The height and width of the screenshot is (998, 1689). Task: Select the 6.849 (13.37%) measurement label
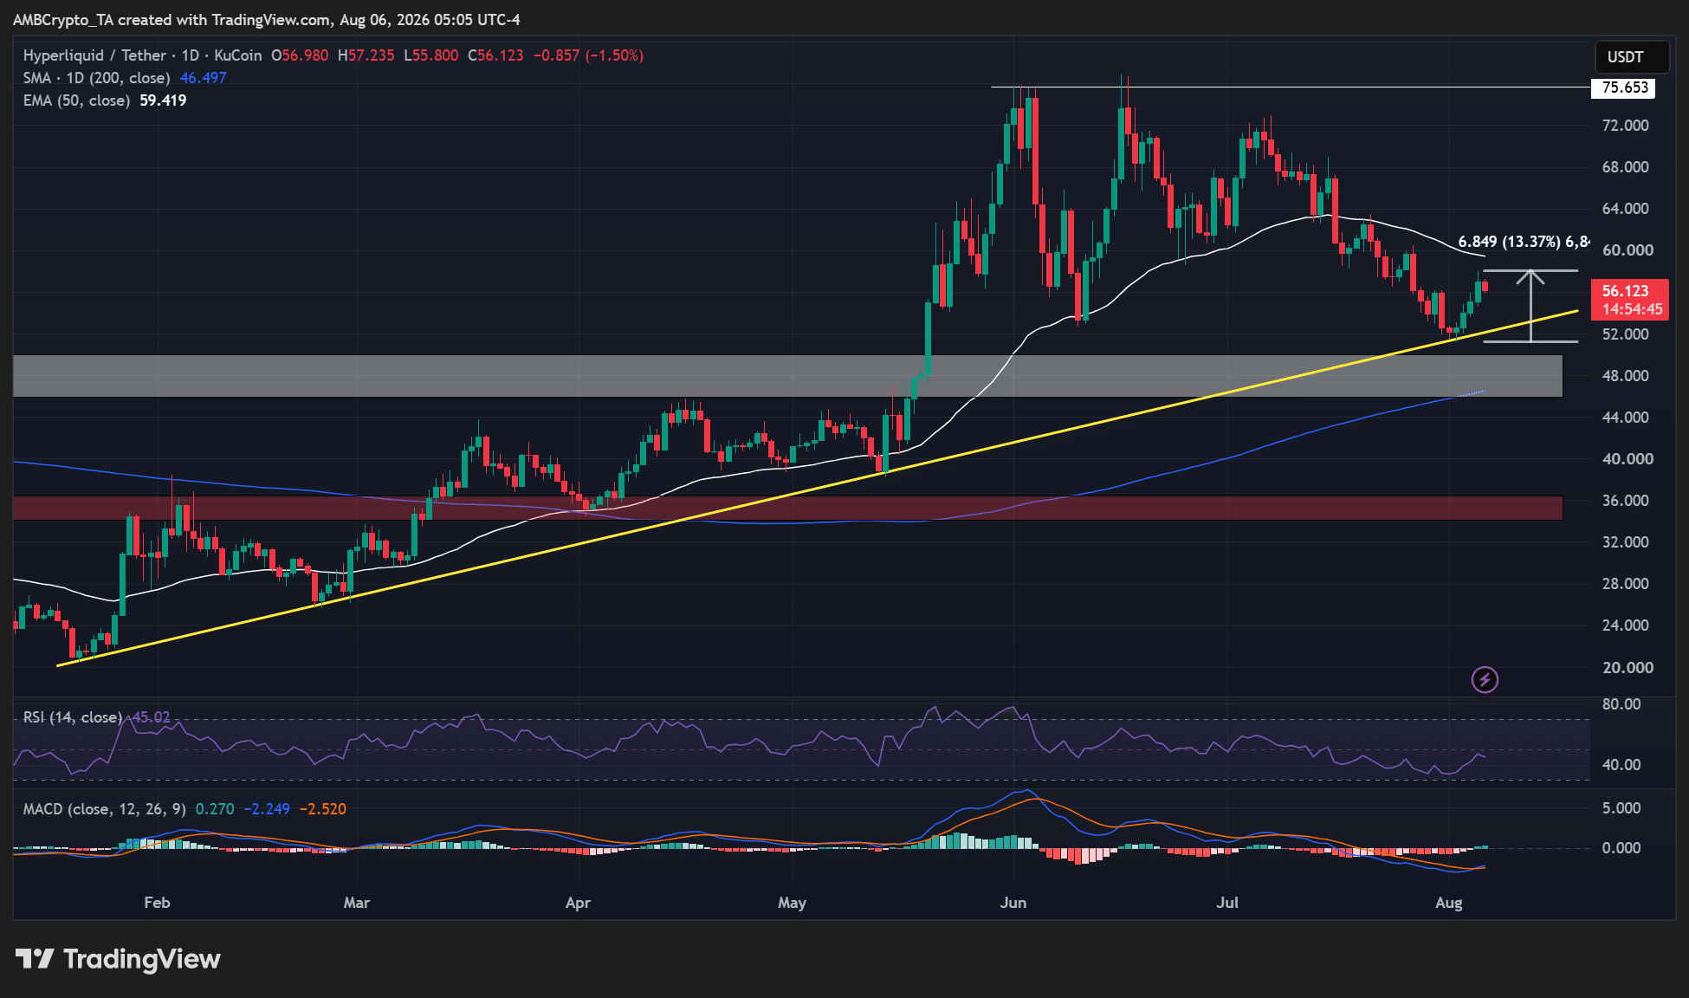1524,242
